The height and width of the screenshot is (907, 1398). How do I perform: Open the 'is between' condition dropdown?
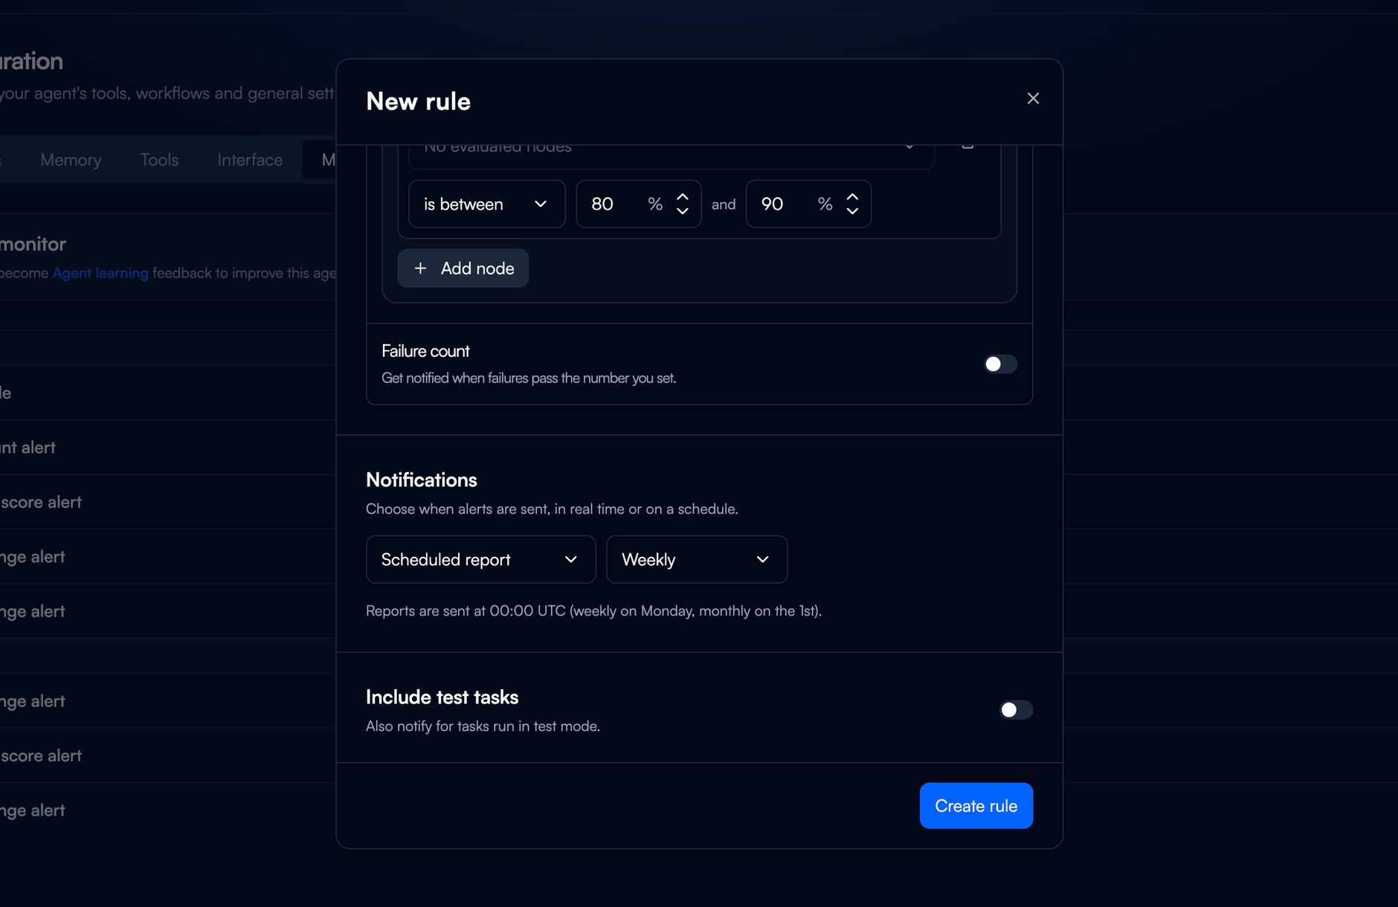click(486, 204)
